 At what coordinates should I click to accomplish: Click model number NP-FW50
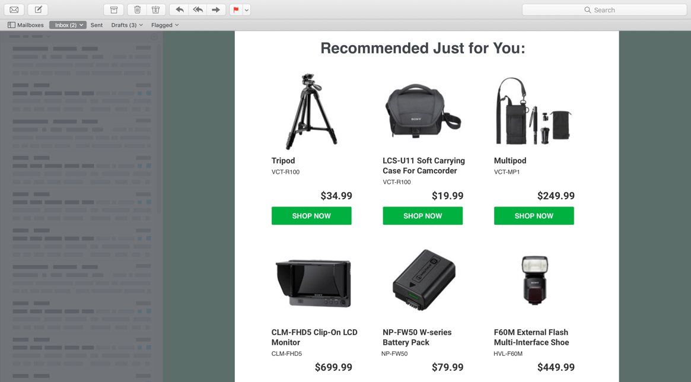point(394,354)
